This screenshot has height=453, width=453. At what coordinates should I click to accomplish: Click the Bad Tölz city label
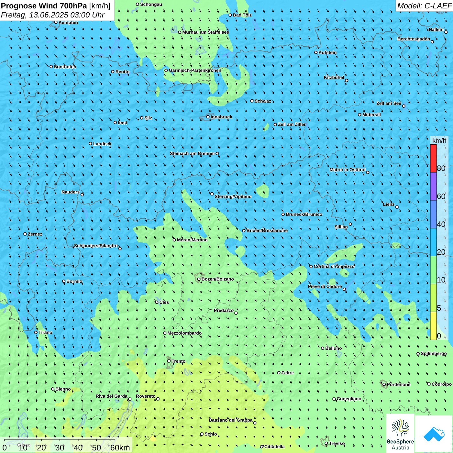pyautogui.click(x=242, y=15)
